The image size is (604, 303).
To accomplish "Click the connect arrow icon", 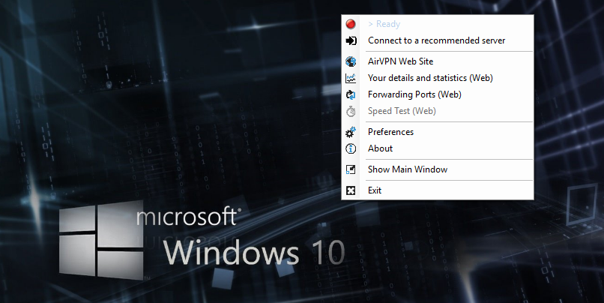I will (x=351, y=40).
